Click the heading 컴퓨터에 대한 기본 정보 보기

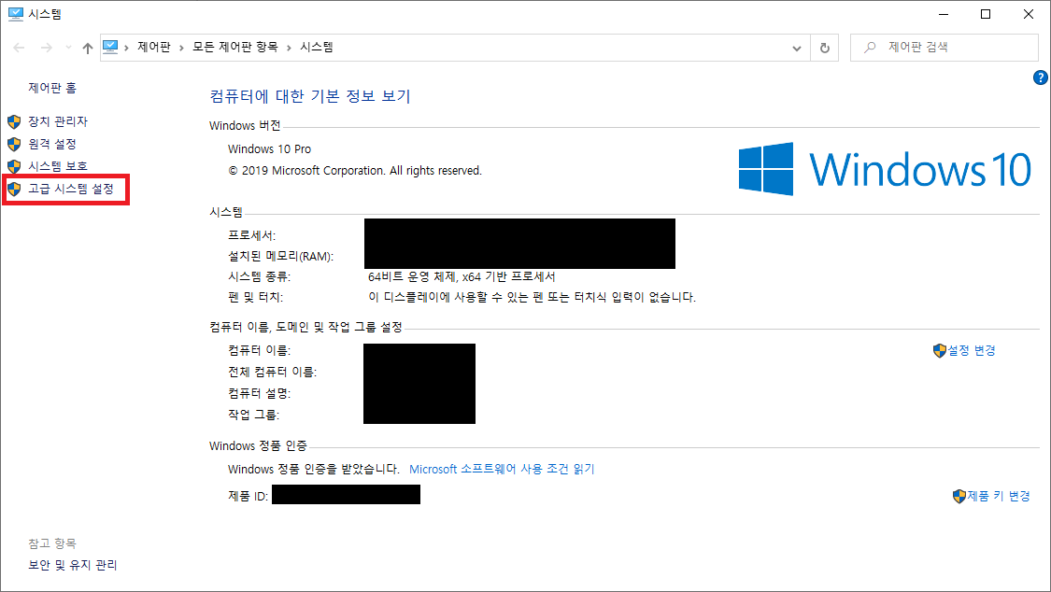309,96
